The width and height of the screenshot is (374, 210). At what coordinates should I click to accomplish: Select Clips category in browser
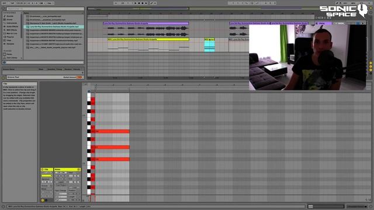[x=9, y=40]
